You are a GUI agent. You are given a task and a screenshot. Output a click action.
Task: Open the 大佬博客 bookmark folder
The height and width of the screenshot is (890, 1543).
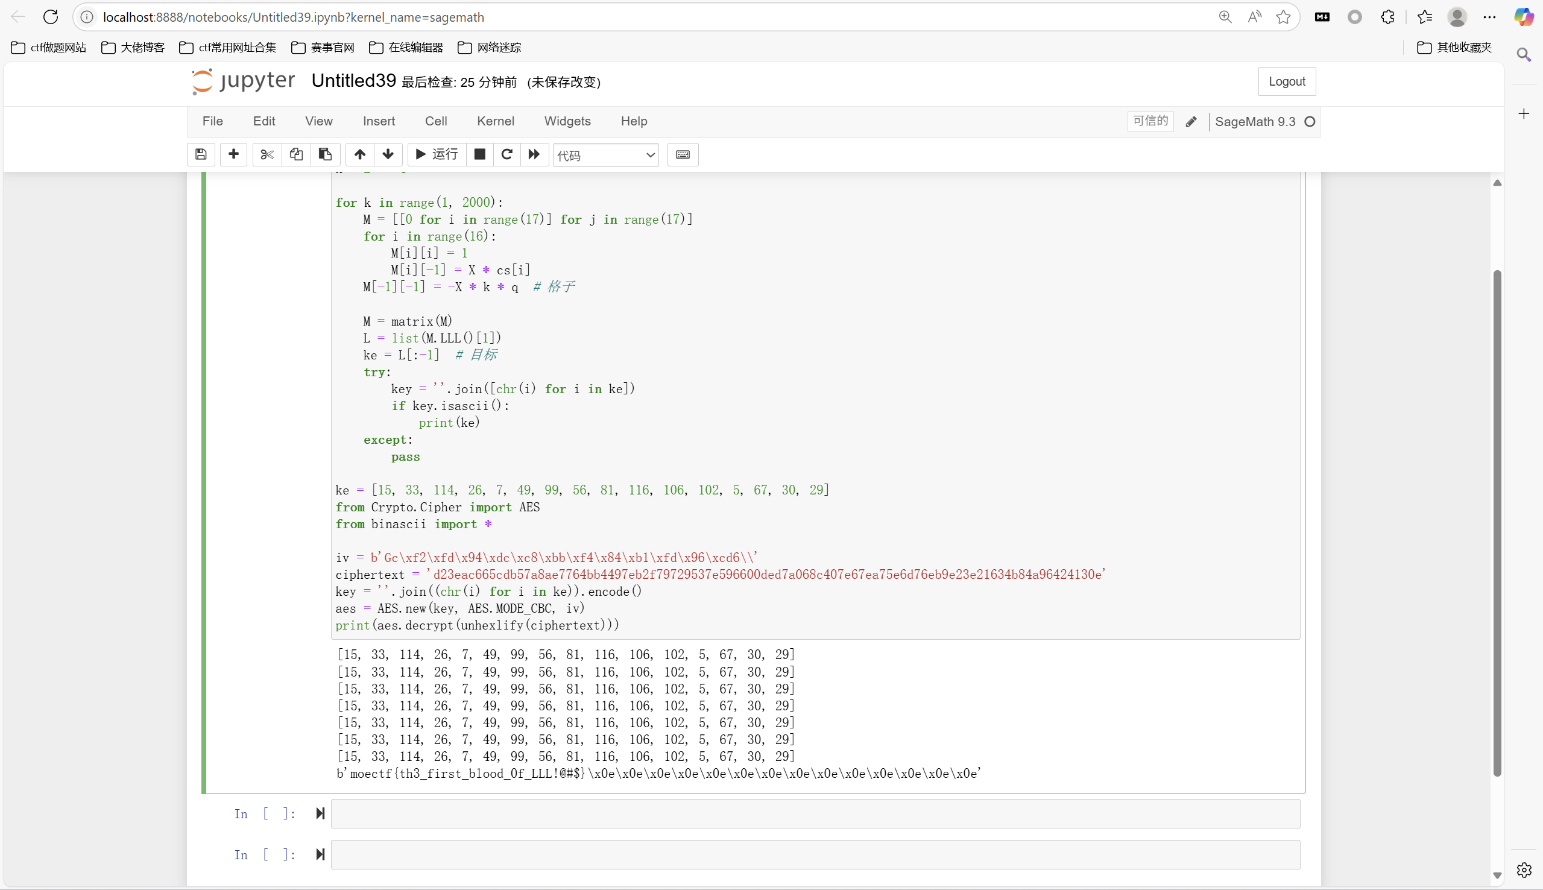pos(133,48)
